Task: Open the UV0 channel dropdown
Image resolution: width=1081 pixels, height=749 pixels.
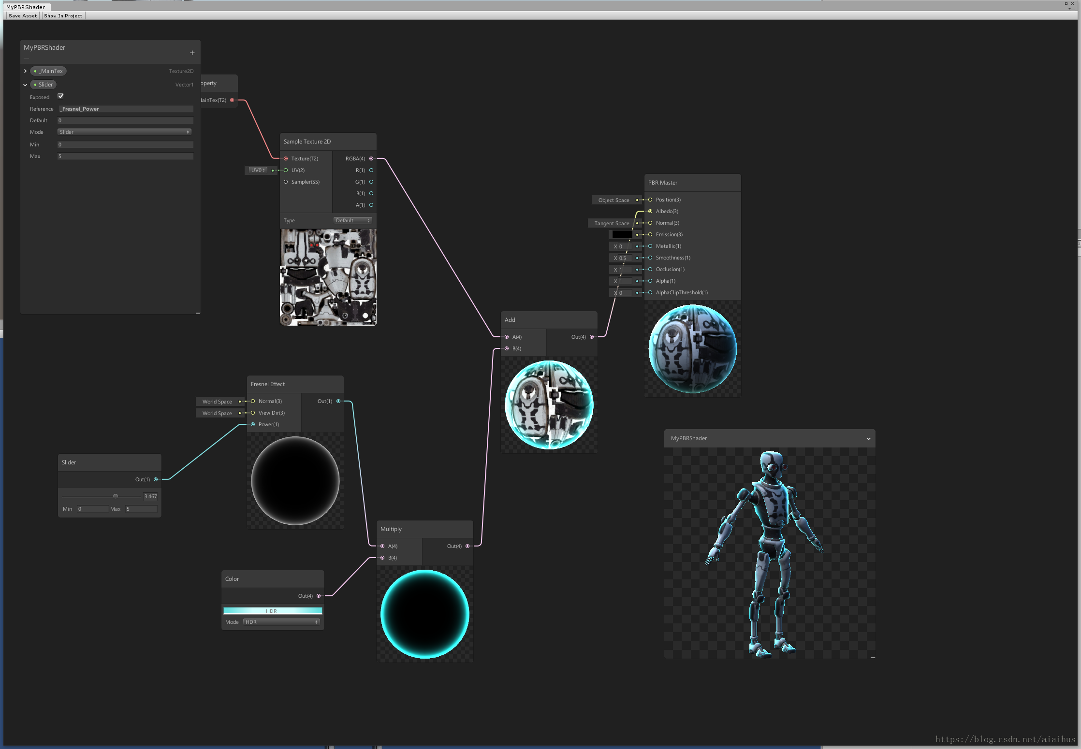Action: [258, 170]
